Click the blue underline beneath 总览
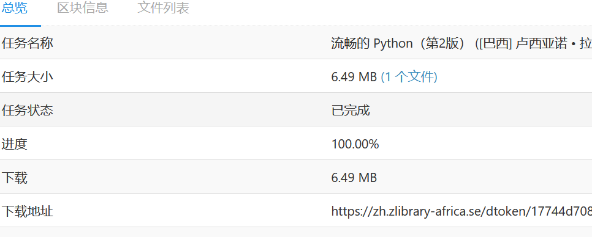 (x=20, y=26)
